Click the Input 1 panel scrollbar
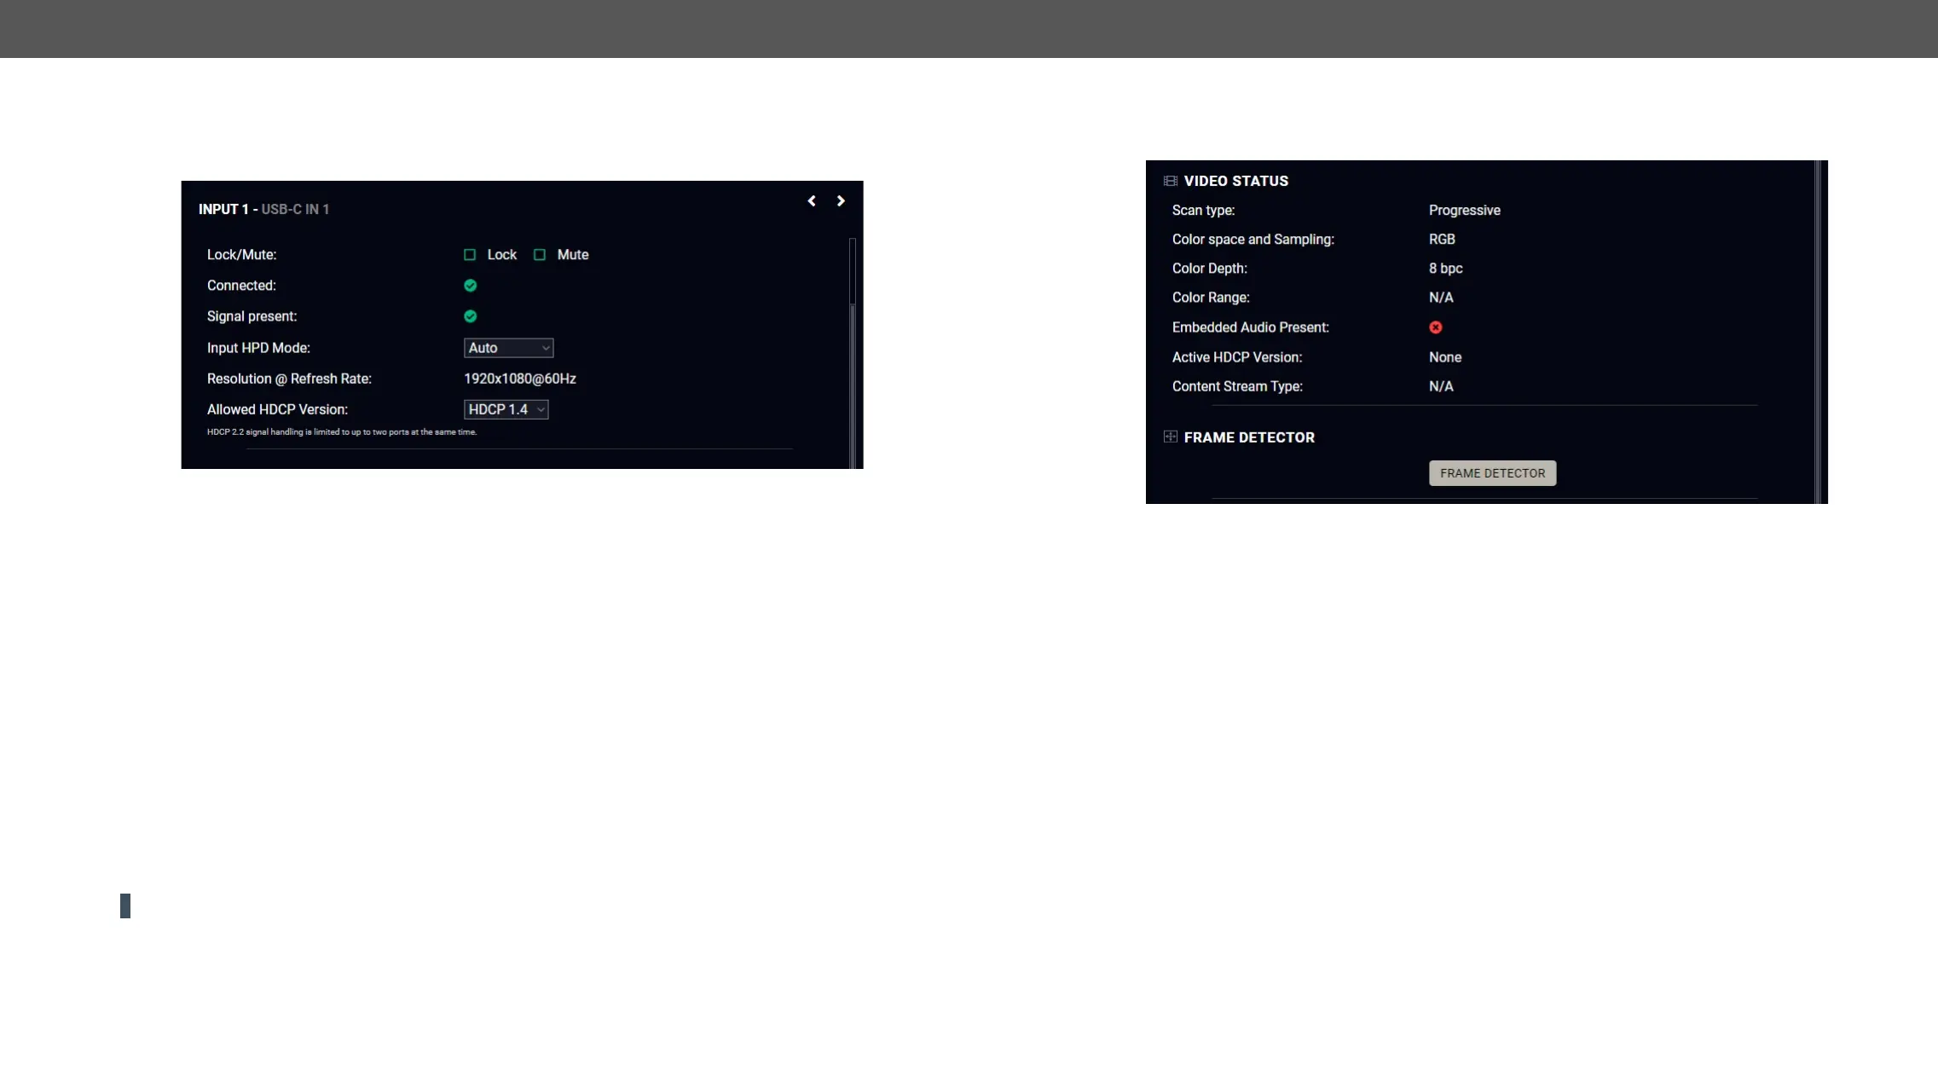The width and height of the screenshot is (1938, 1088). coord(853,353)
